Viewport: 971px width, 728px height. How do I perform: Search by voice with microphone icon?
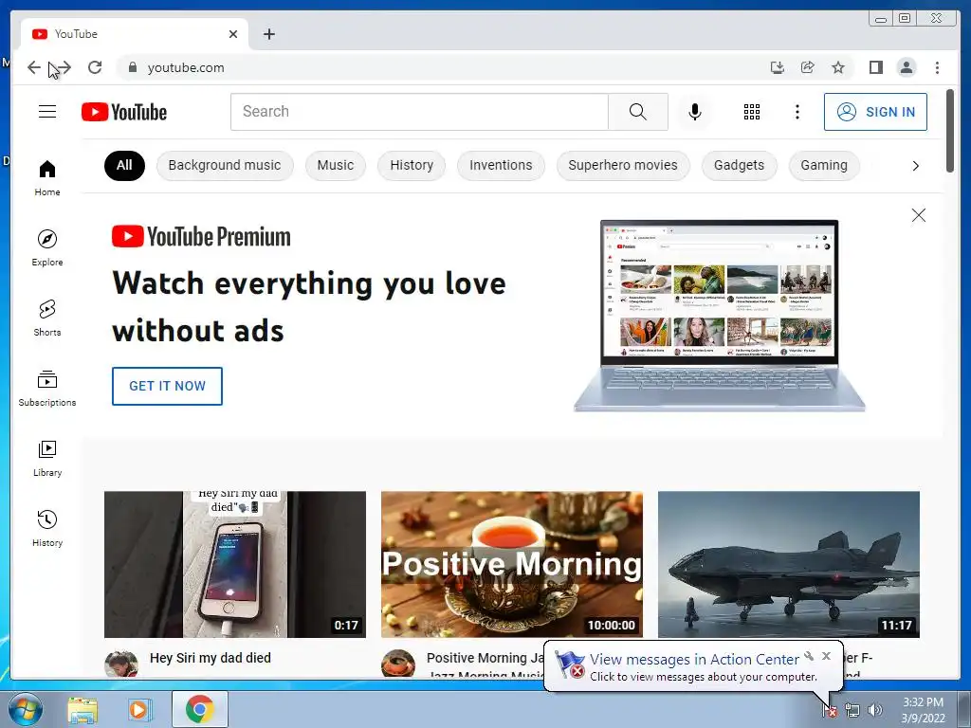[x=695, y=112]
